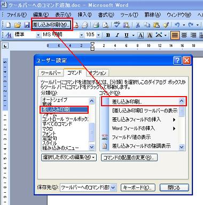Click the New blank document icon
The width and height of the screenshot is (203, 205).
point(9,25)
